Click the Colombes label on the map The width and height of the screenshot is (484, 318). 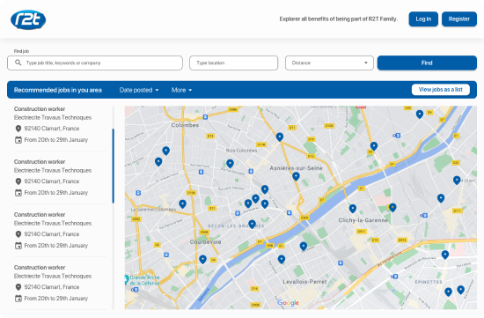click(185, 125)
